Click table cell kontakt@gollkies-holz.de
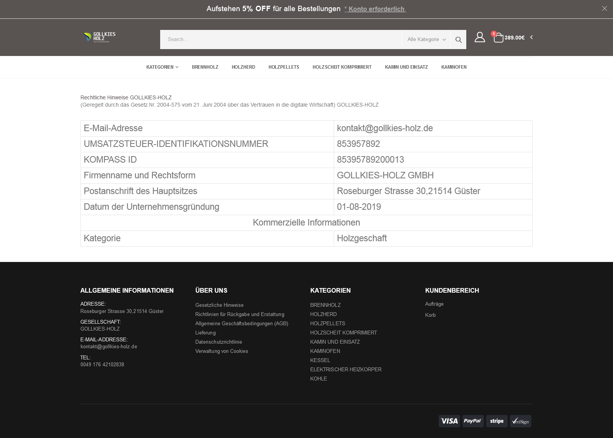613x438 pixels. pos(433,128)
